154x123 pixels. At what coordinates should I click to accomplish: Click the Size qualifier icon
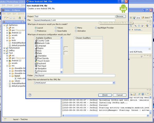(36, 51)
